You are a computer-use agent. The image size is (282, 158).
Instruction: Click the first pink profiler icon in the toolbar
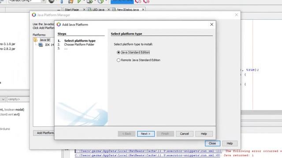pyautogui.click(x=138, y=1)
